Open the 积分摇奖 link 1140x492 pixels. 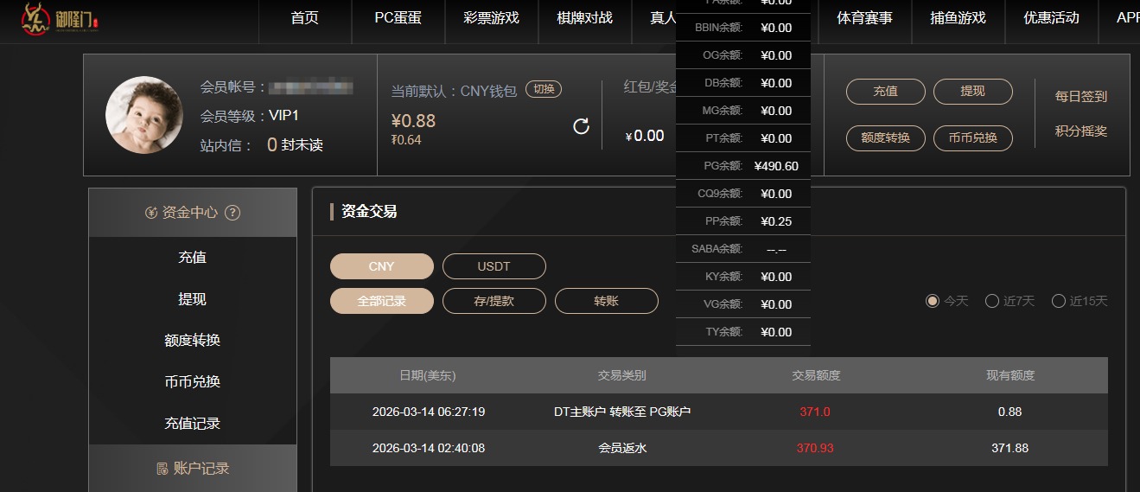1081,131
